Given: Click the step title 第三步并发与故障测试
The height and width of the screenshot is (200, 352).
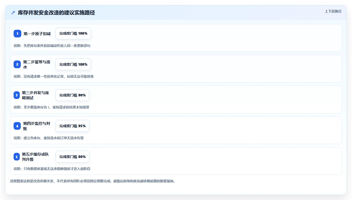Looking at the screenshot, I should point(35,95).
